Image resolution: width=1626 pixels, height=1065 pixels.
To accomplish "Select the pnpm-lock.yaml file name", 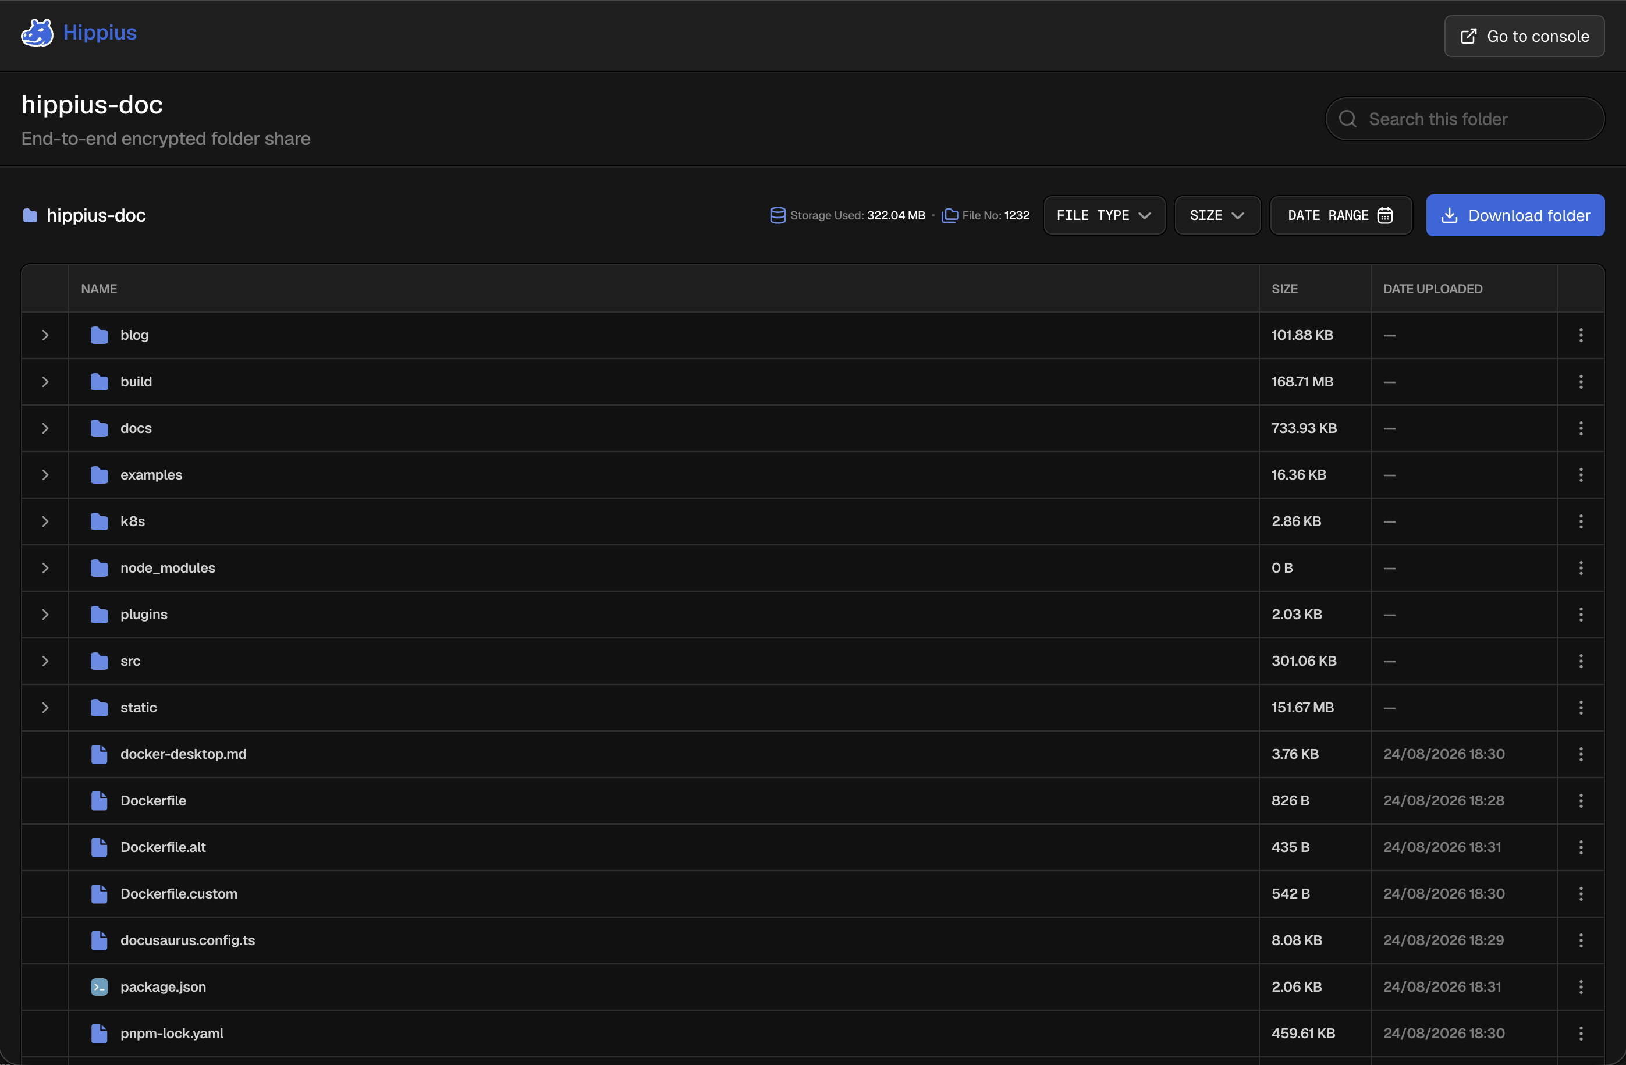I will tap(172, 1033).
